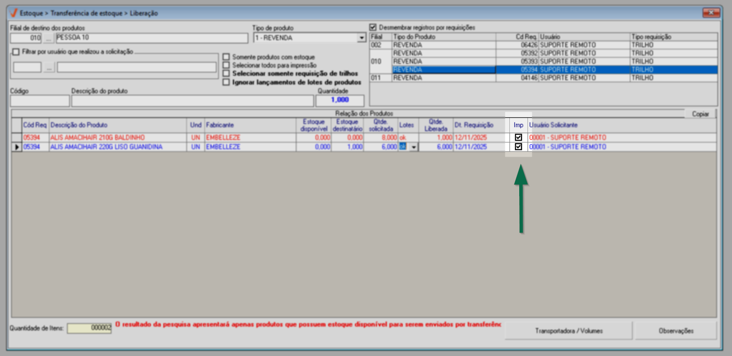
Task: Click the Qtde. solicitada column header
Action: click(x=381, y=125)
